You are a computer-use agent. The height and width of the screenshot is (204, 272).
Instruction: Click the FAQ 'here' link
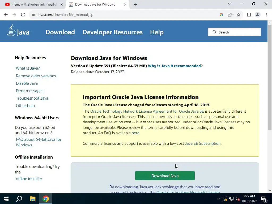click(135, 133)
